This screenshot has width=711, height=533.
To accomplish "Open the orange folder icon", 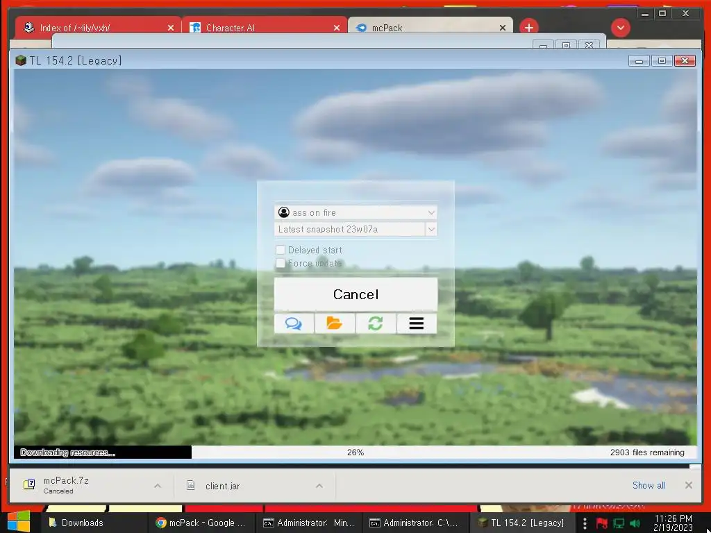I will coord(335,323).
